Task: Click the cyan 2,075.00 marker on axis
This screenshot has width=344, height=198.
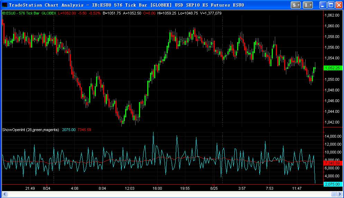Action: pyautogui.click(x=333, y=184)
